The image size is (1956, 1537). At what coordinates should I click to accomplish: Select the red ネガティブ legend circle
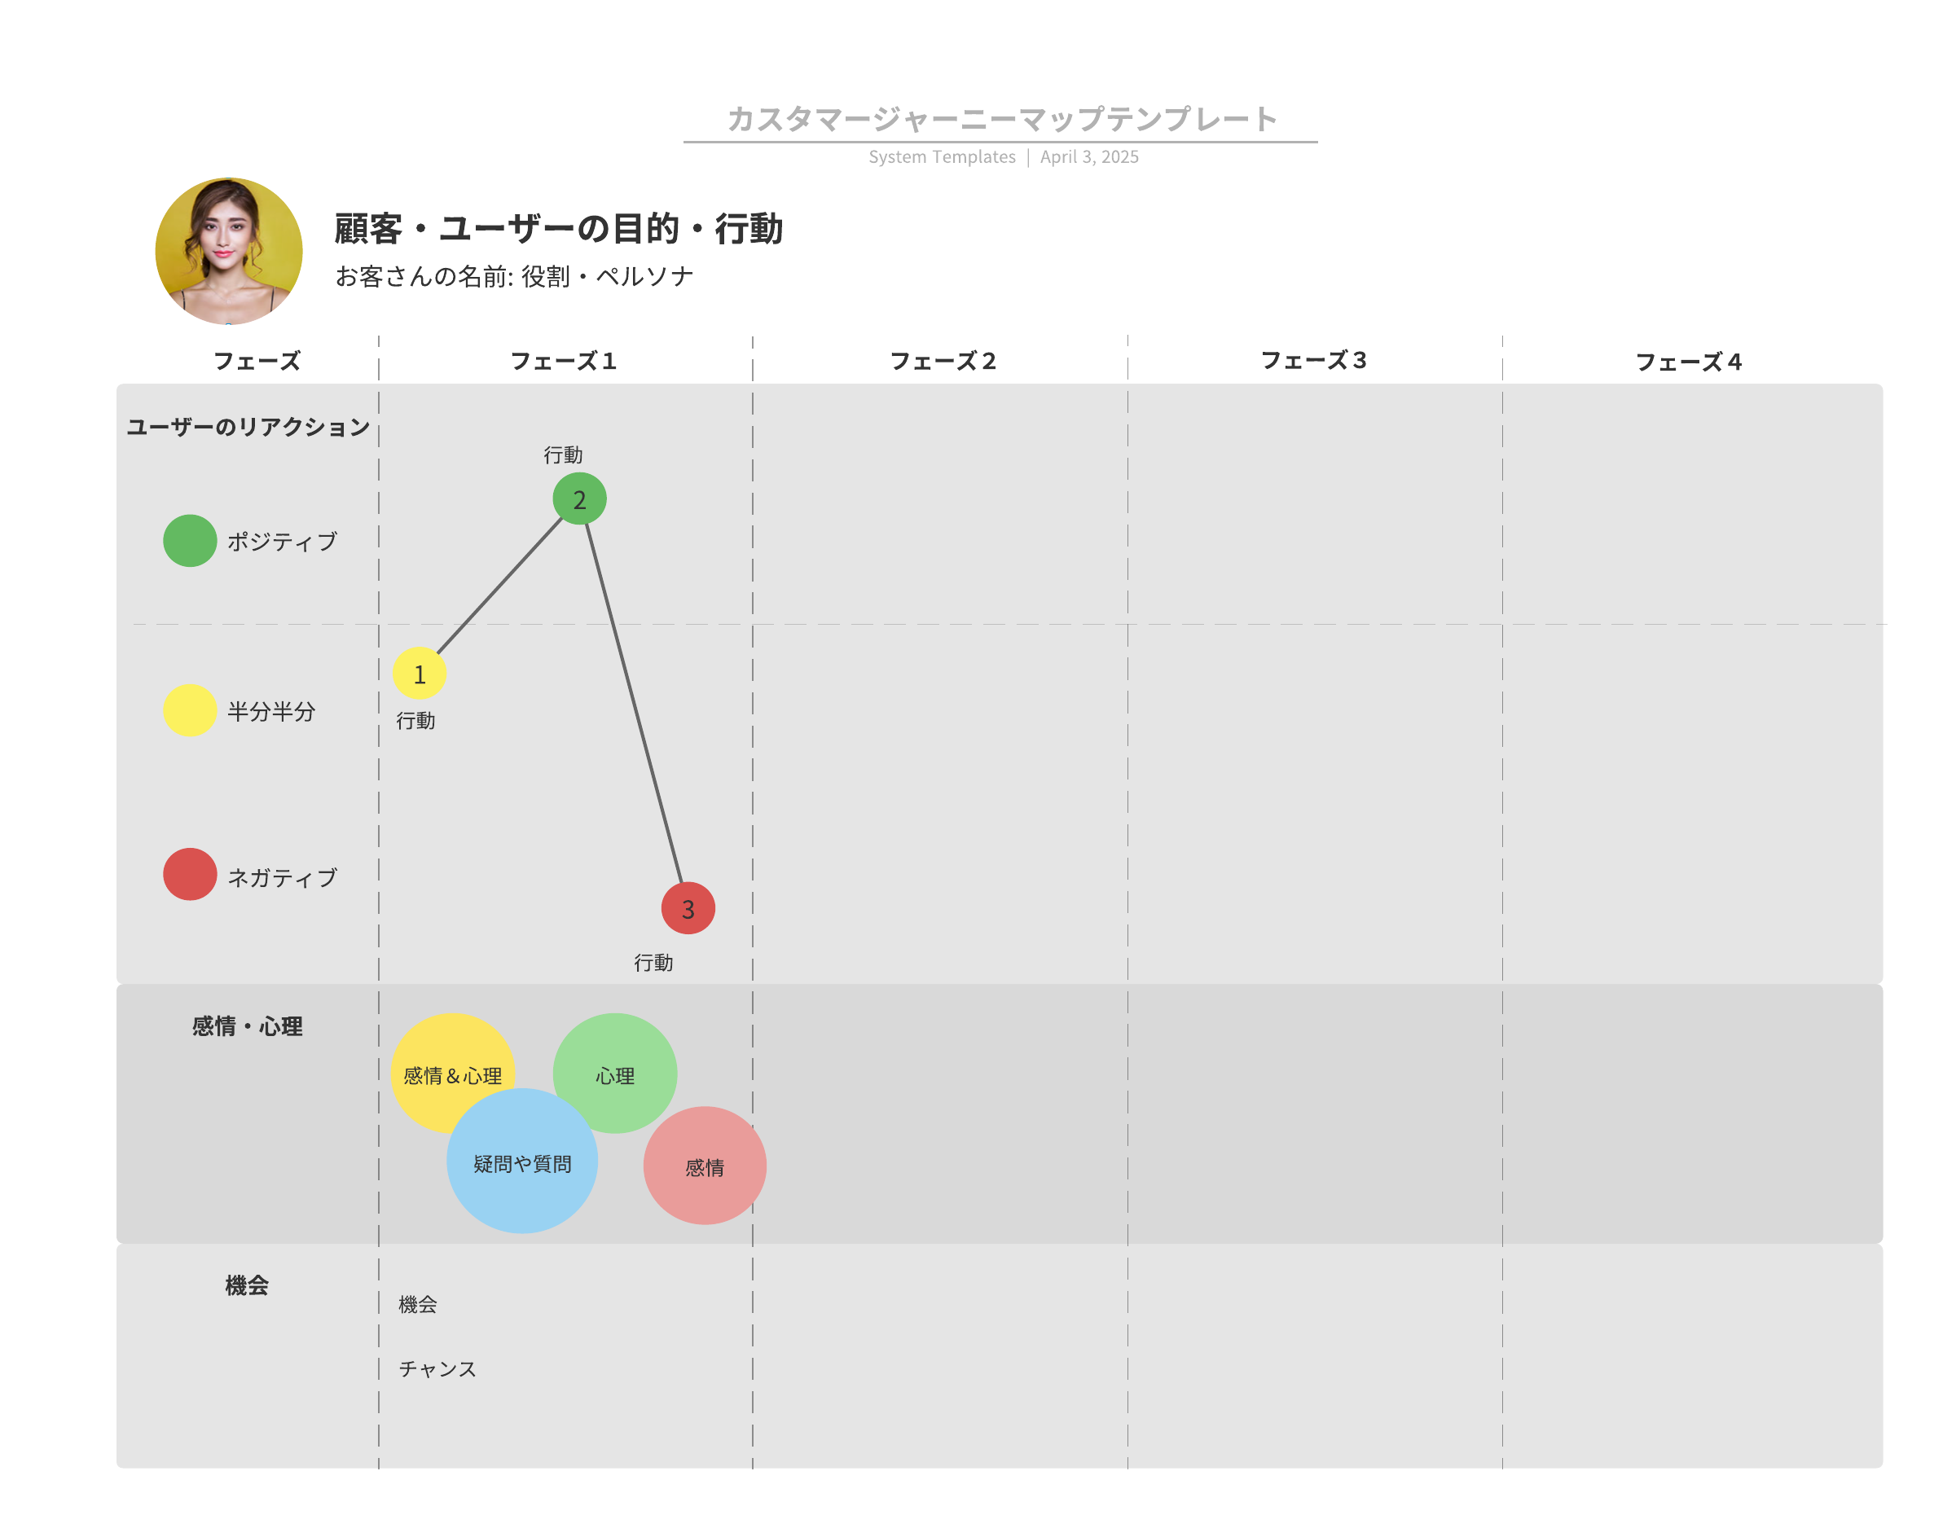click(x=190, y=873)
